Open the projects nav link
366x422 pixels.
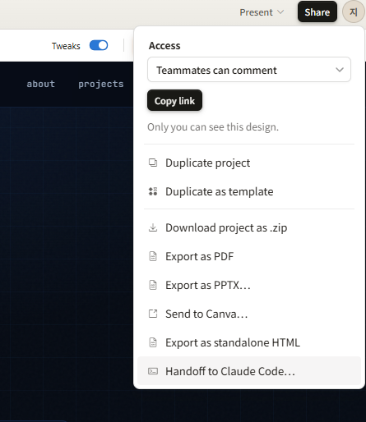click(x=101, y=84)
